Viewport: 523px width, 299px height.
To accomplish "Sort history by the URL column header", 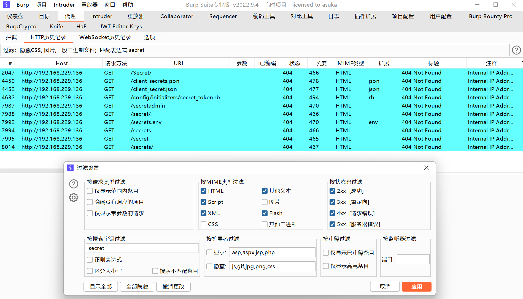I will click(179, 63).
